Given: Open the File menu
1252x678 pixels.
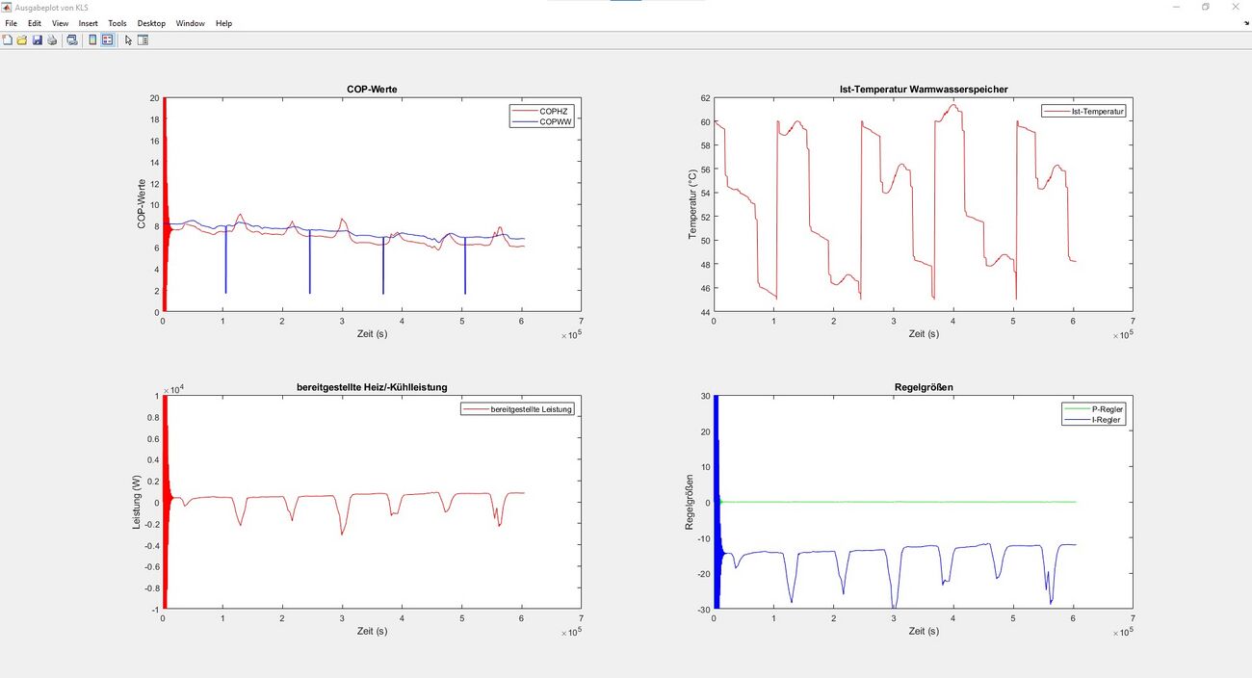Looking at the screenshot, I should (x=11, y=23).
